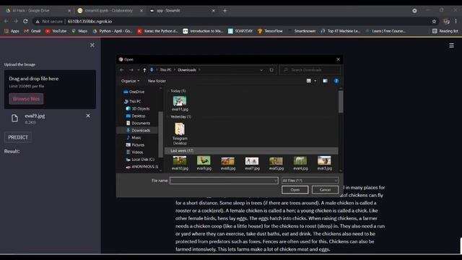Close the Streamlit sidebar with X

click(x=92, y=45)
